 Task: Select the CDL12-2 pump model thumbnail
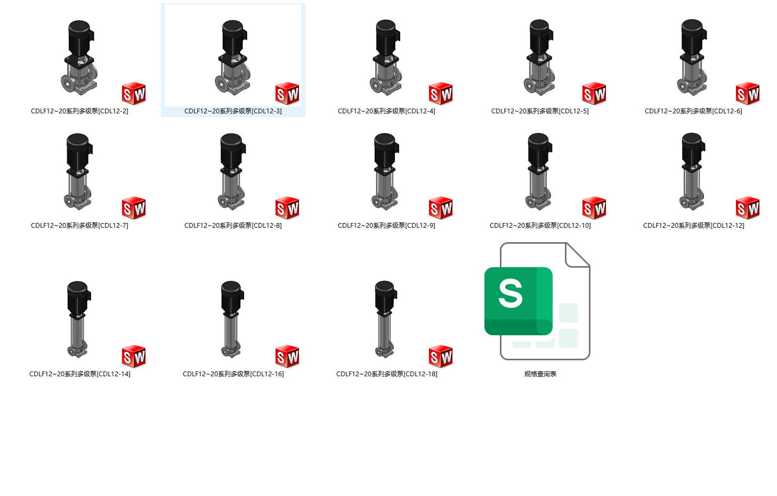click(79, 57)
